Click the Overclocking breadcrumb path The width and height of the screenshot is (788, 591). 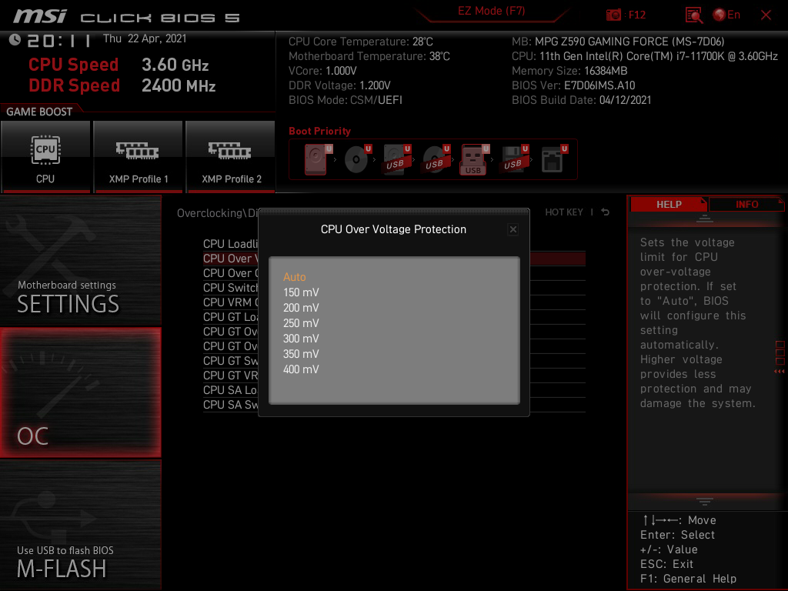point(217,213)
